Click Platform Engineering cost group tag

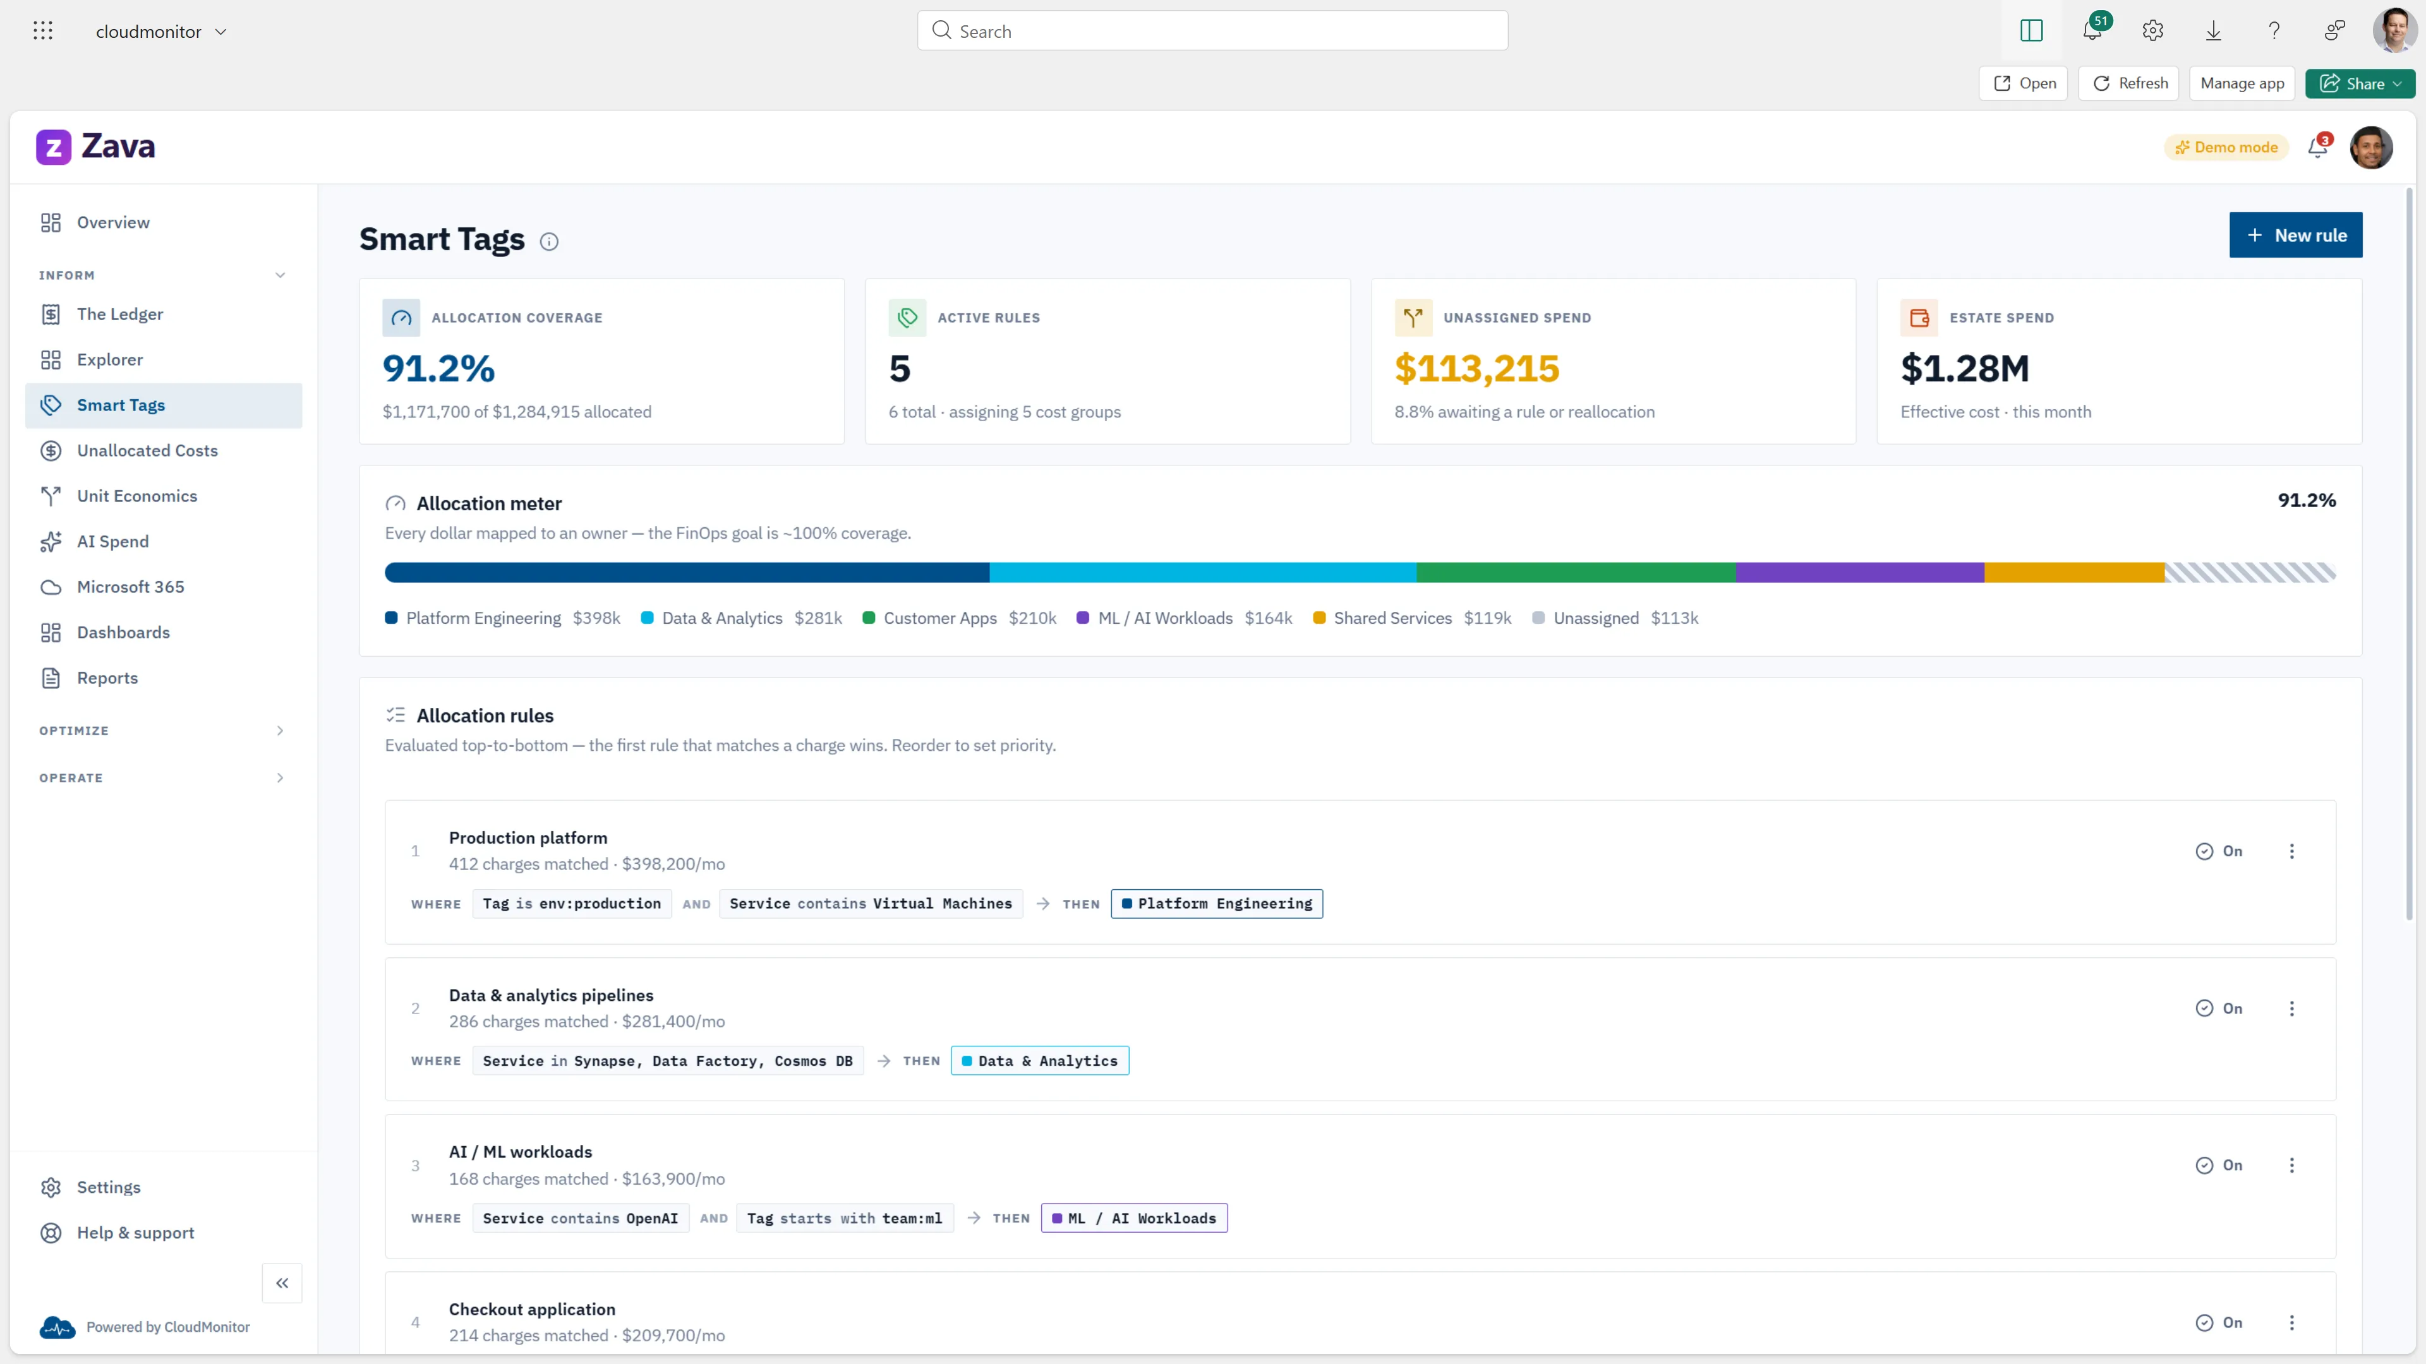click(x=1217, y=904)
